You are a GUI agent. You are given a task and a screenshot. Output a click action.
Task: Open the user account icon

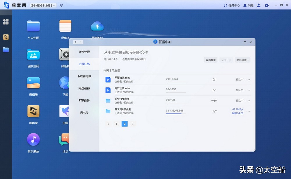click(x=259, y=5)
